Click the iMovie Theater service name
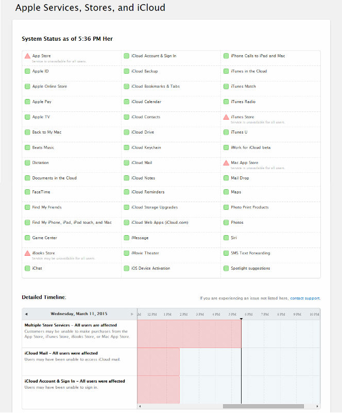Image resolution: width=342 pixels, height=413 pixels. click(145, 253)
